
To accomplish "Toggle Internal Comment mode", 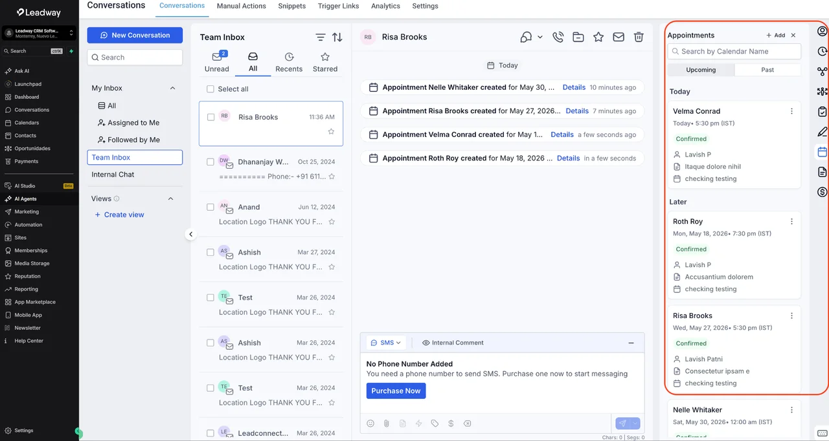I will tap(453, 343).
